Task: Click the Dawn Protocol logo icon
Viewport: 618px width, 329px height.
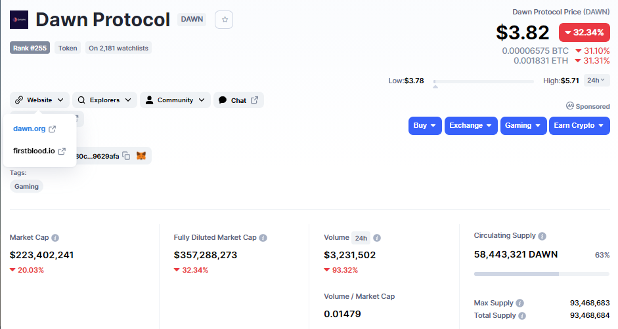Action: pyautogui.click(x=19, y=20)
